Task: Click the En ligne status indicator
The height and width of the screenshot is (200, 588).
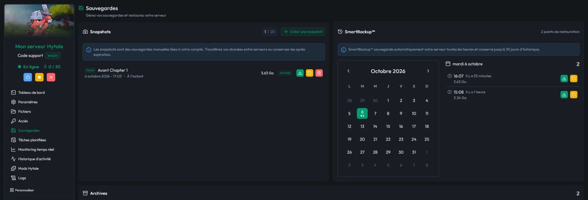Action: 28,67
